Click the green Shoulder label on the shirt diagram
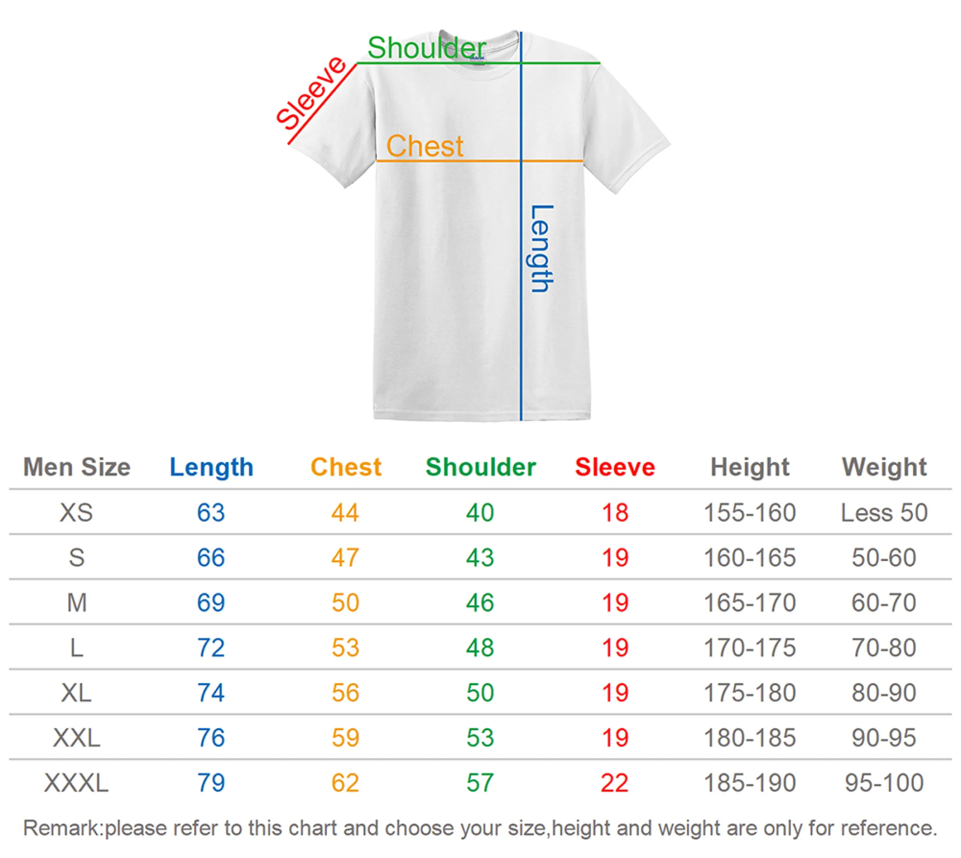 426,48
